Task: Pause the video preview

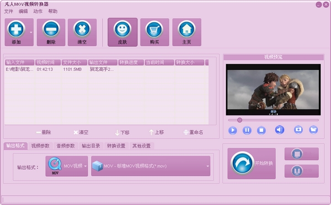Action: click(x=247, y=130)
